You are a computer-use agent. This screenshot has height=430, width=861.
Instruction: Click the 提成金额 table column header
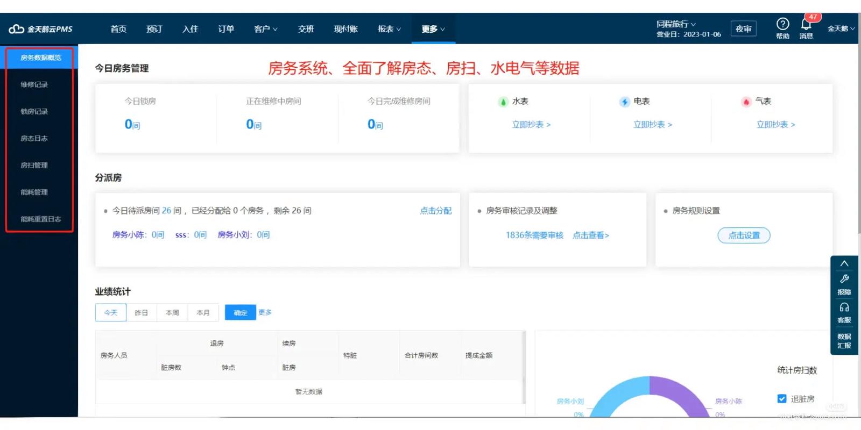click(479, 355)
